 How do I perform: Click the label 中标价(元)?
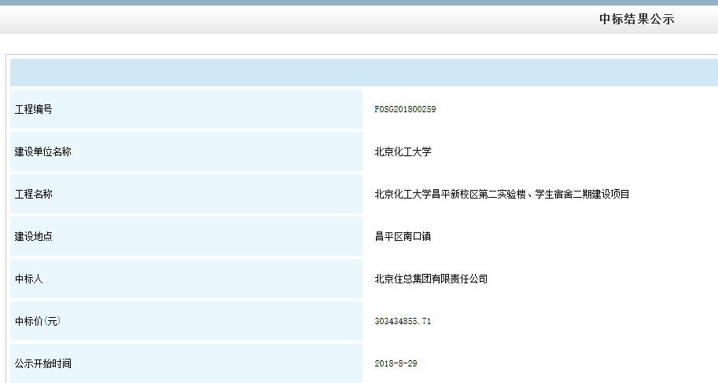pos(38,321)
